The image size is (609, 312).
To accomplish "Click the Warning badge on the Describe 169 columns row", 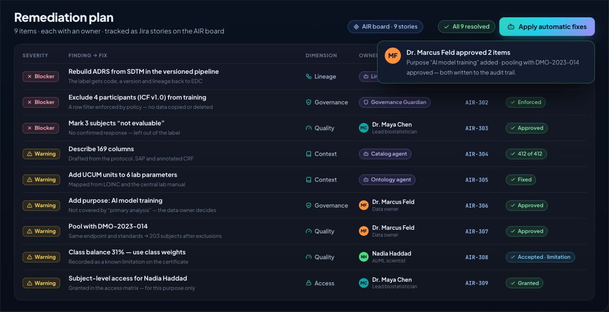I will coord(41,154).
